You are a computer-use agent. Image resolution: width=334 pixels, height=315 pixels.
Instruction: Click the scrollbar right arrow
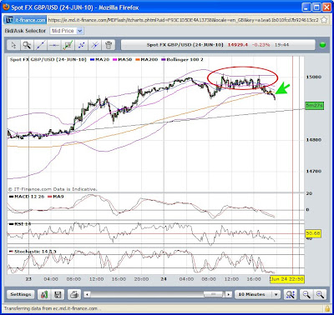tap(229, 294)
